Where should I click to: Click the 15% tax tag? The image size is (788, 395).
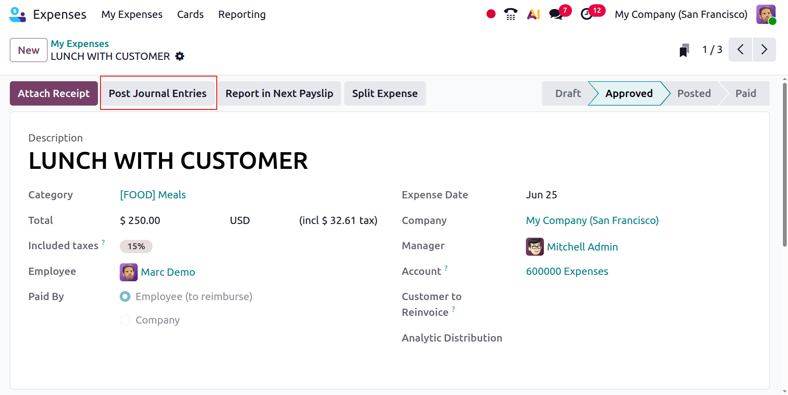136,246
